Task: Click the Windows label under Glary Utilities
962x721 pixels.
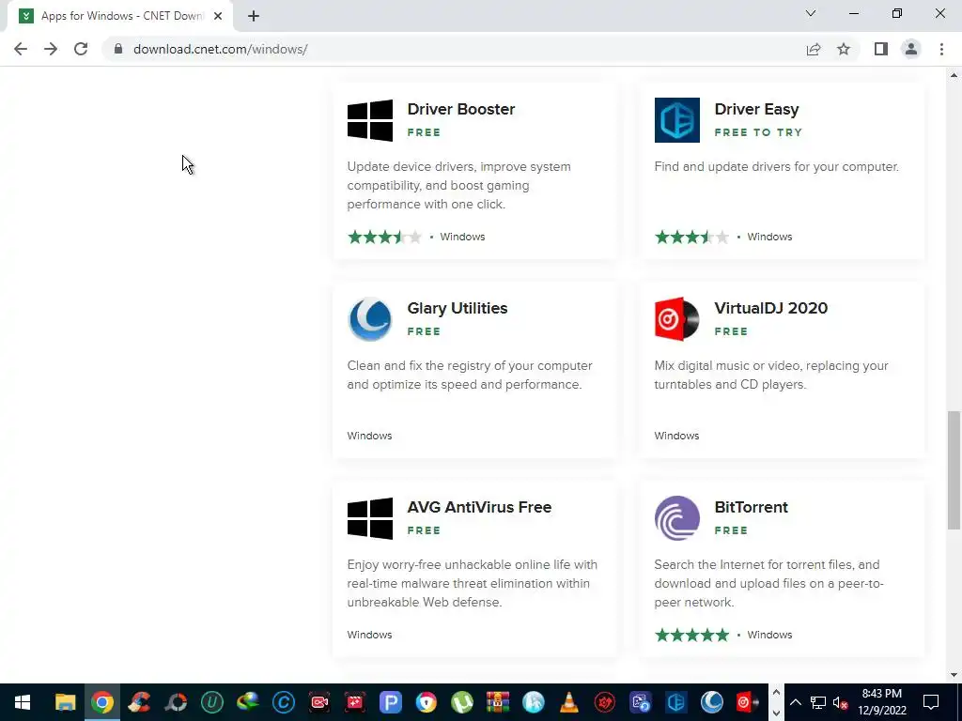Action: click(x=369, y=436)
